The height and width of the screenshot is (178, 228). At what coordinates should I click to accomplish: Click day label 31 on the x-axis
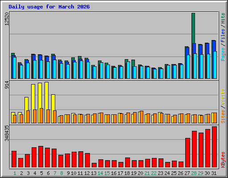(214, 173)
